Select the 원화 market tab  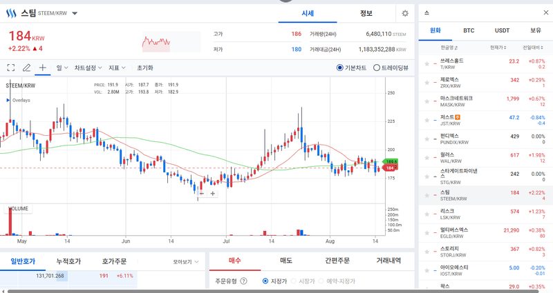(435, 30)
